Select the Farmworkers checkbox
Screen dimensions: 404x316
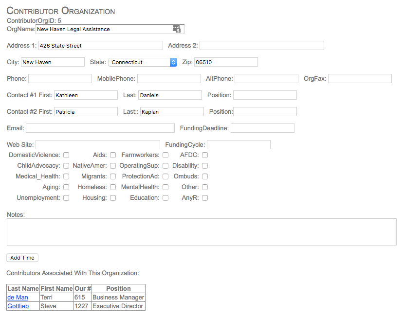[x=165, y=155]
